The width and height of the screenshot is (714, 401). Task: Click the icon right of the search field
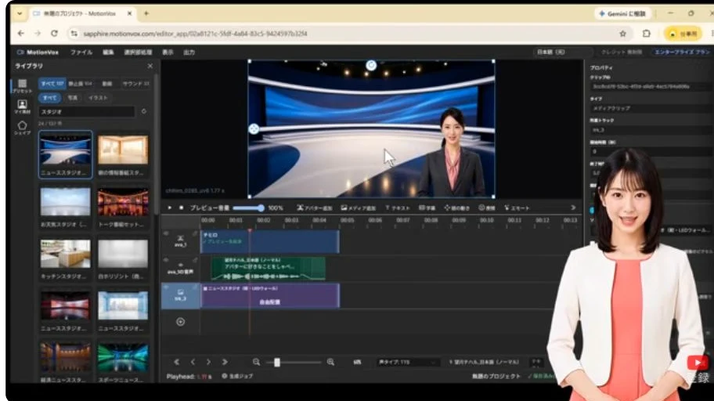144,111
